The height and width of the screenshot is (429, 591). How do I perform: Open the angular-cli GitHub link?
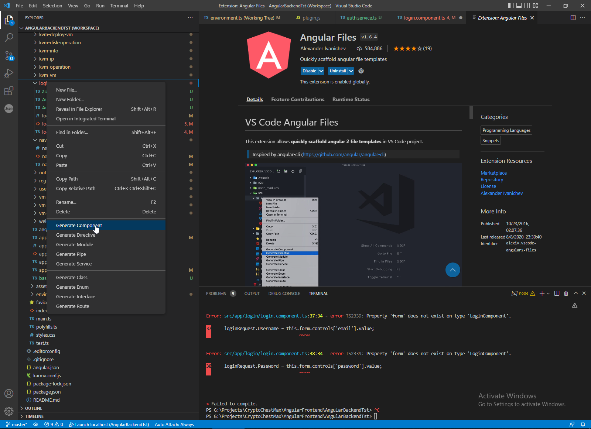pyautogui.click(x=344, y=155)
